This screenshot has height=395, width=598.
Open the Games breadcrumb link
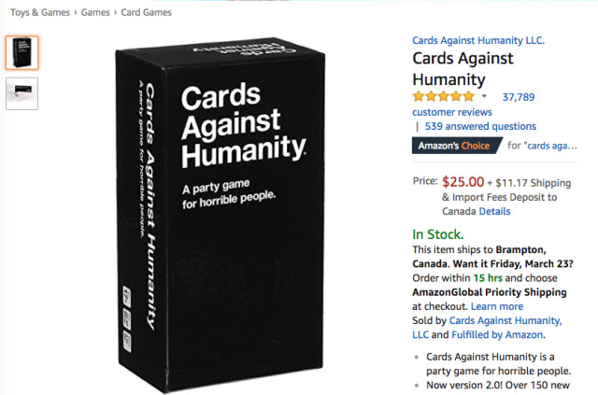point(95,12)
